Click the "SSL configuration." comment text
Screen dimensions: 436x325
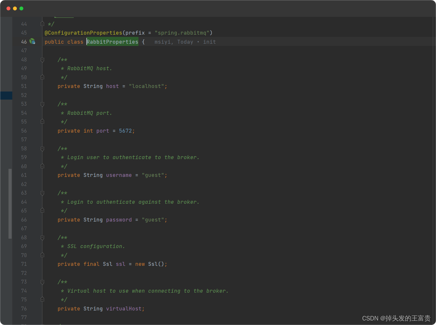96,246
